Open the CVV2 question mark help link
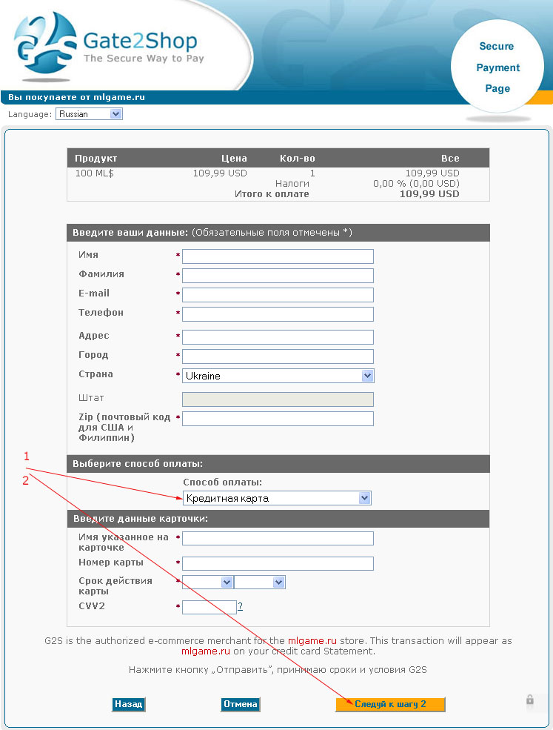 [x=240, y=605]
